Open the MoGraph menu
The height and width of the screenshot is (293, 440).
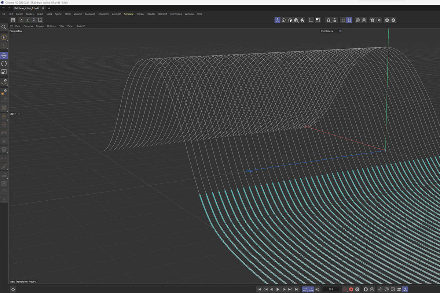point(90,14)
